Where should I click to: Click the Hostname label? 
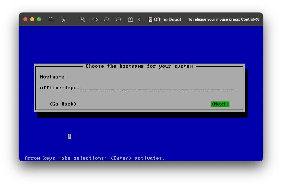[x=54, y=77]
